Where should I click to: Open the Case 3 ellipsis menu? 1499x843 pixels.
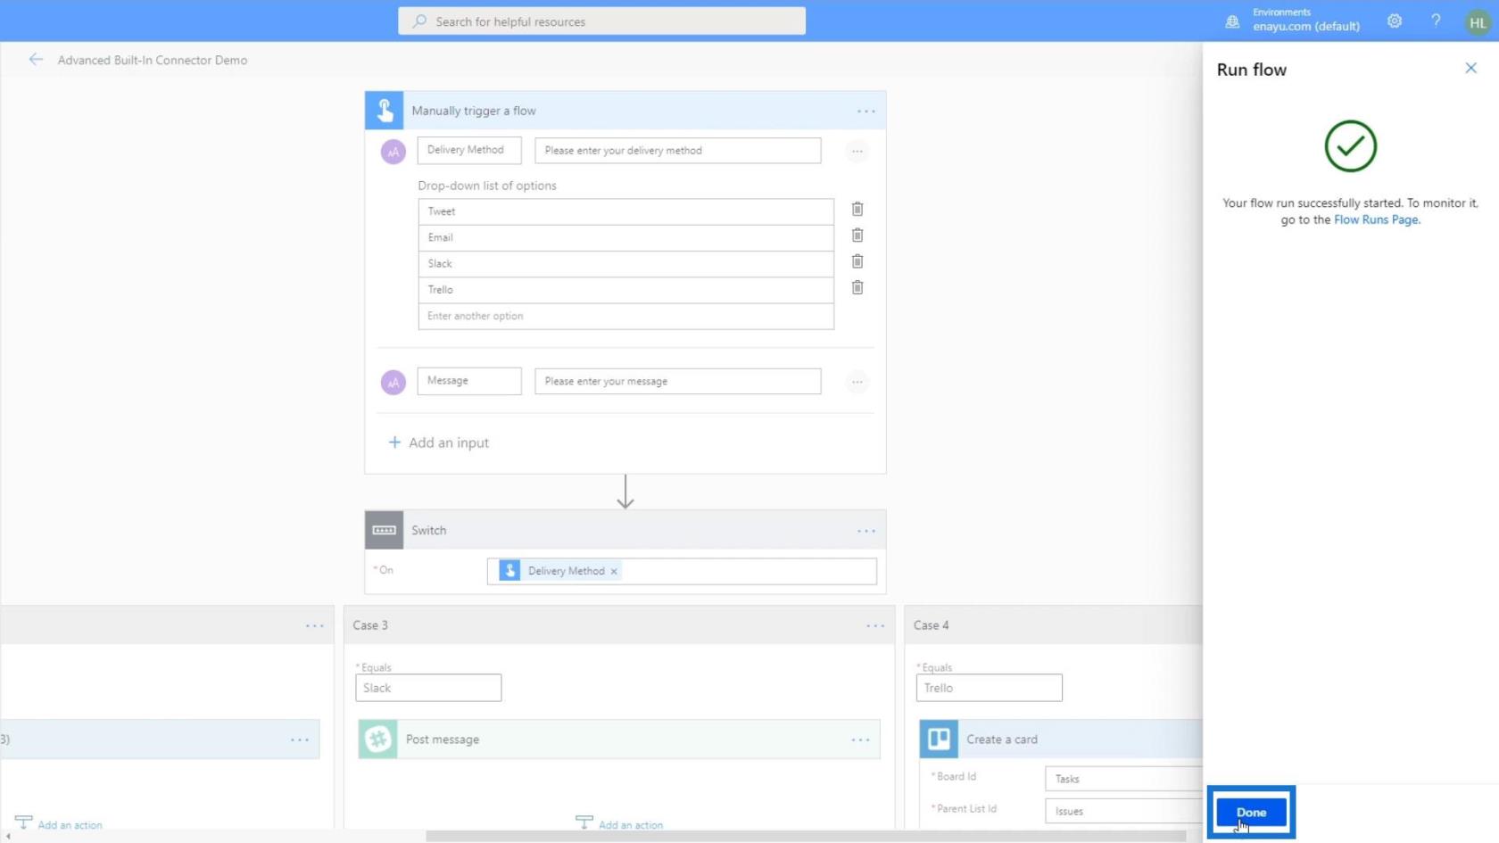(875, 625)
